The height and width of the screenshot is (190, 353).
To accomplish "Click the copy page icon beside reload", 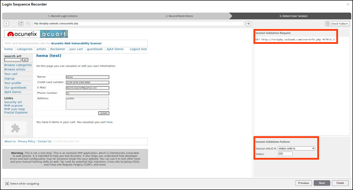I will click(x=28, y=24).
